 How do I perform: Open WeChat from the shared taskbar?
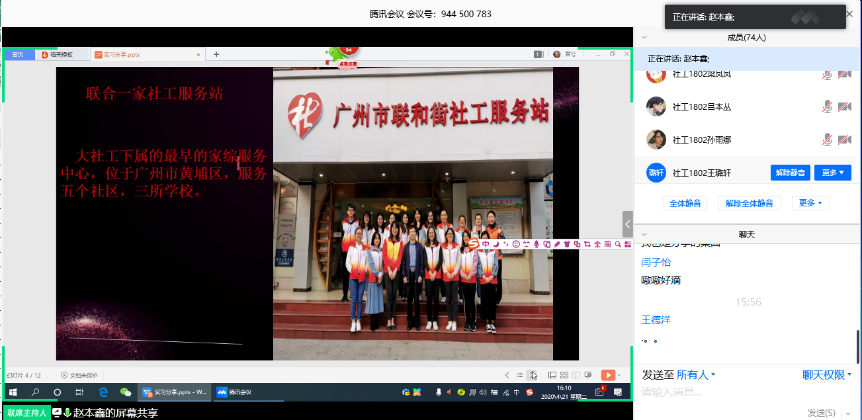tap(126, 392)
